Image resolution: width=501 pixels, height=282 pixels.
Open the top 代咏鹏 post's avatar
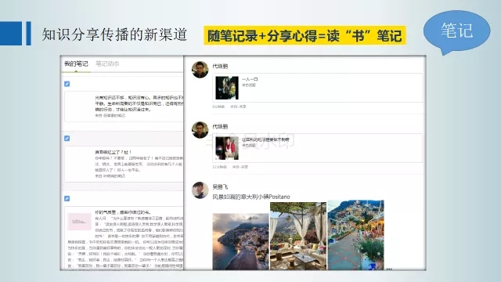(200, 70)
